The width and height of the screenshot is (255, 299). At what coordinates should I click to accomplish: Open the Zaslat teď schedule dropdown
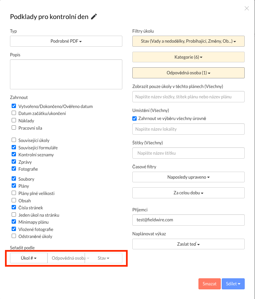tap(189, 244)
